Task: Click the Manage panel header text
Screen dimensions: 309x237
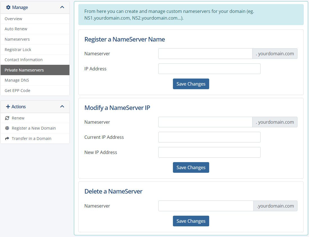Action: point(20,7)
